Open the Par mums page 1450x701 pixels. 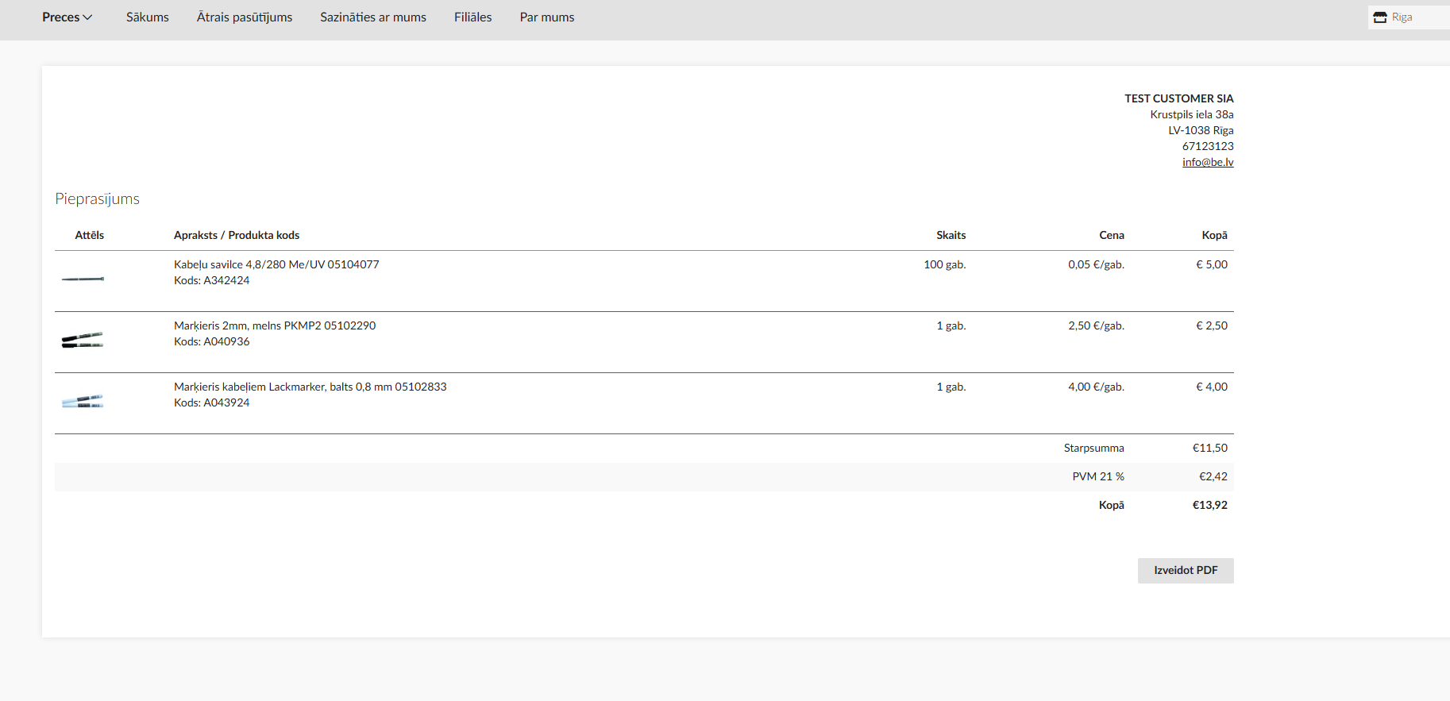[546, 17]
